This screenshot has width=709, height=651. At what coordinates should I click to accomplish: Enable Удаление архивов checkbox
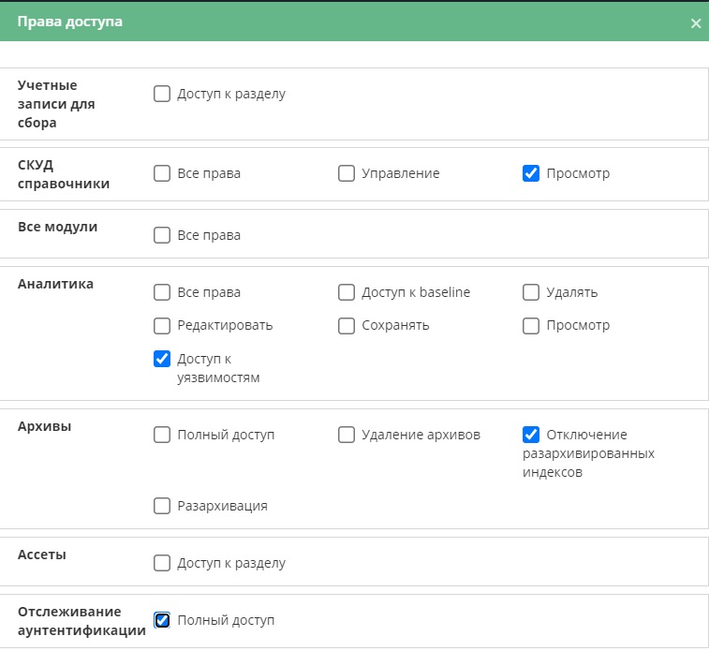(x=347, y=435)
